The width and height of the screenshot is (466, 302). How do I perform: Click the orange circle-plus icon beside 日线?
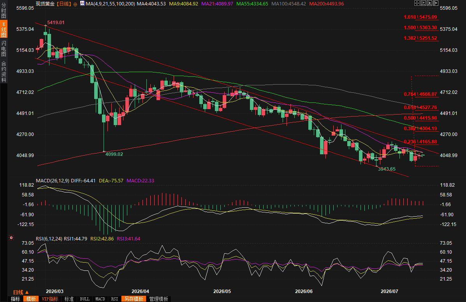click(x=75, y=4)
